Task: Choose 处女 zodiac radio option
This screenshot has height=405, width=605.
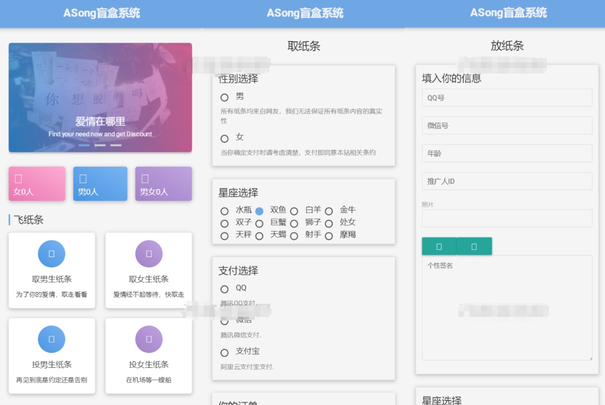Action: coord(329,223)
